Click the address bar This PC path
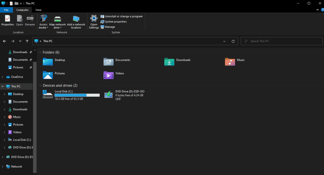Screen dimensions: 324x175 coord(48,41)
